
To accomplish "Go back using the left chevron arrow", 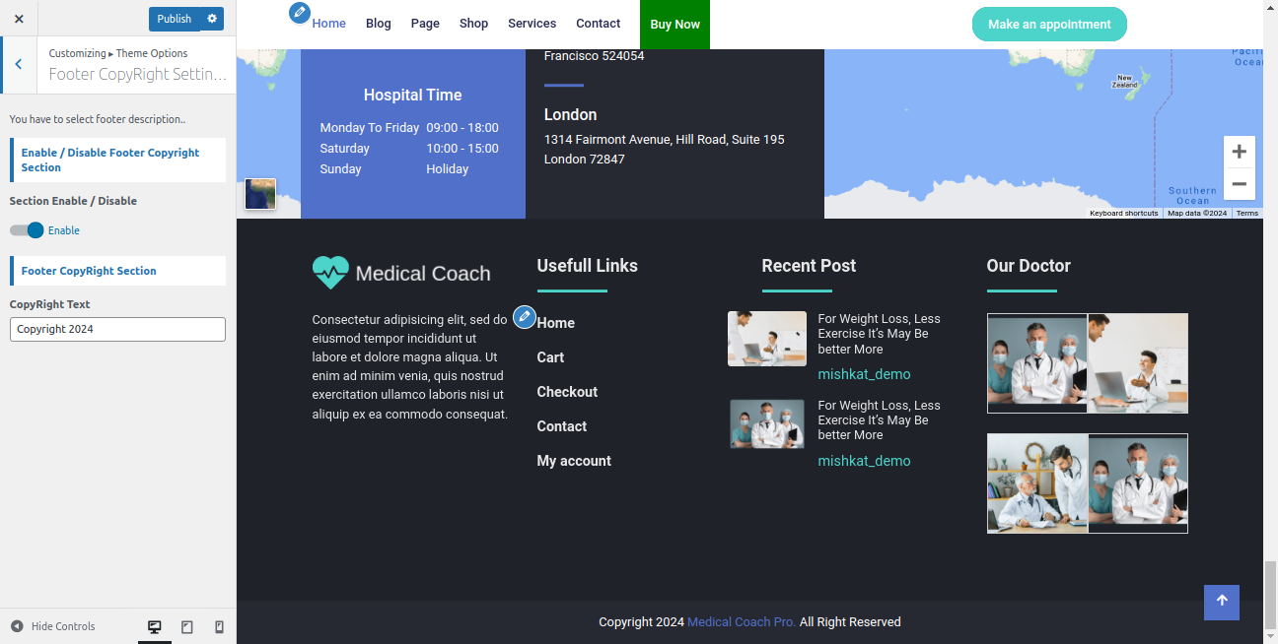I will (19, 65).
